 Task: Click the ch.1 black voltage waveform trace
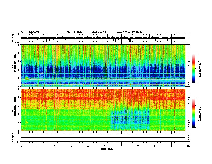coord(103,38)
